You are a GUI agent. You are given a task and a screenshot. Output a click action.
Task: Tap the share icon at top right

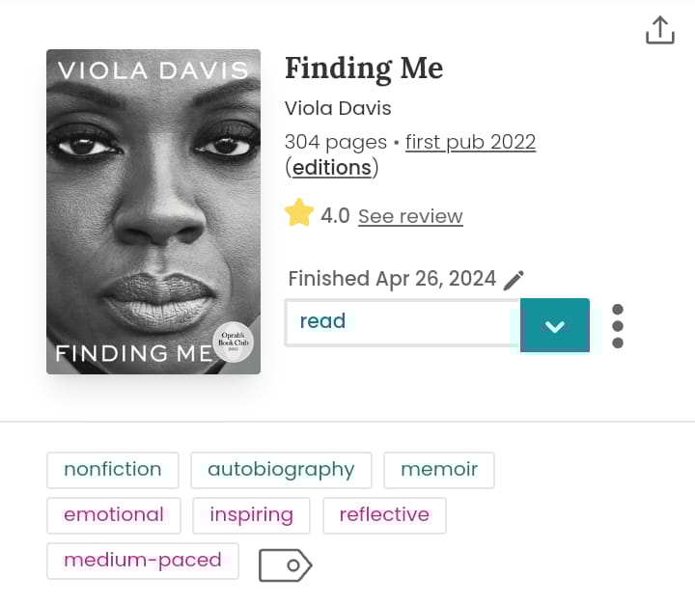[x=660, y=30]
